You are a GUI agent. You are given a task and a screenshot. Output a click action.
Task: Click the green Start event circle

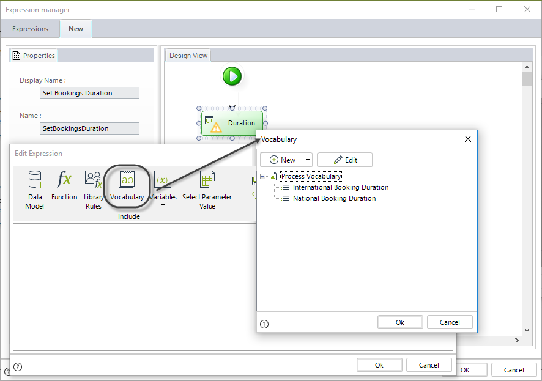232,76
